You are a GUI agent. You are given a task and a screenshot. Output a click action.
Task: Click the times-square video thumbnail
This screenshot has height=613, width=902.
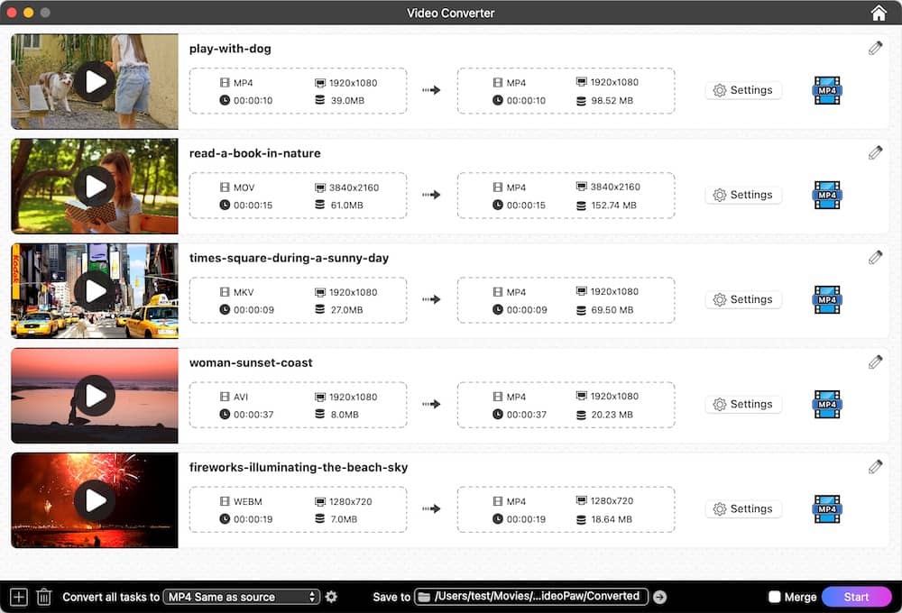pos(94,290)
